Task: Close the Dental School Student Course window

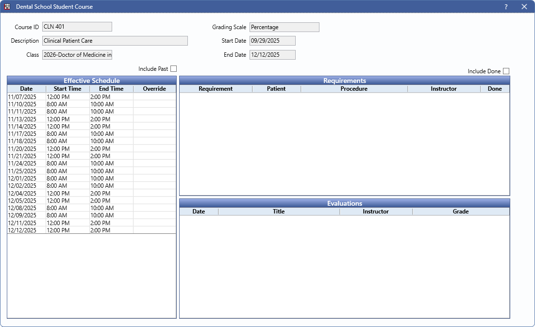Action: [x=524, y=7]
